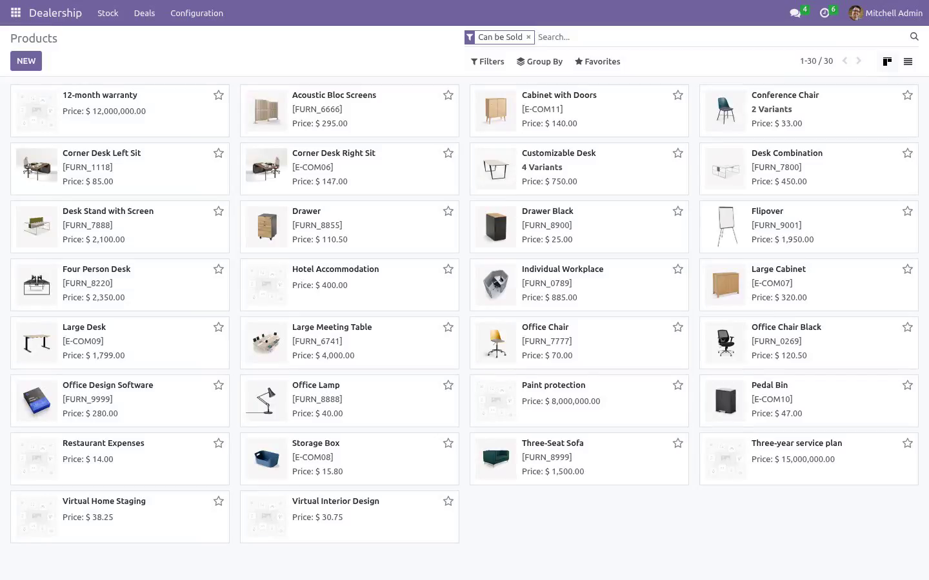Click the NEW button

(26, 61)
